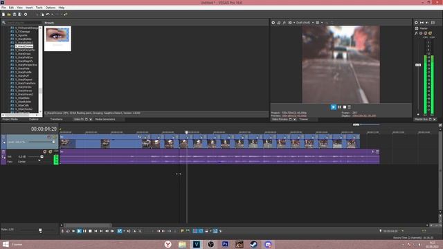Expand the edit tool dropdown arrow

(124, 231)
